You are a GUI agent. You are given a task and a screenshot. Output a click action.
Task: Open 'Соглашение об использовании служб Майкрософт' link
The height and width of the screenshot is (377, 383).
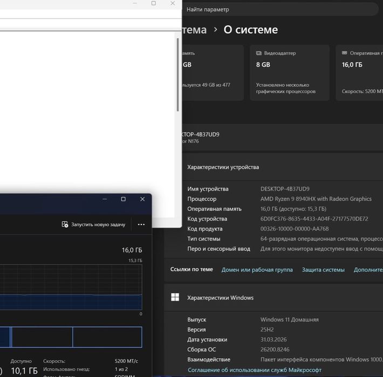[255, 370]
